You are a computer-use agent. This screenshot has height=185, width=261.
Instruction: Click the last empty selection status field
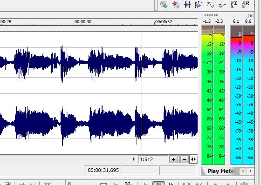(178, 170)
